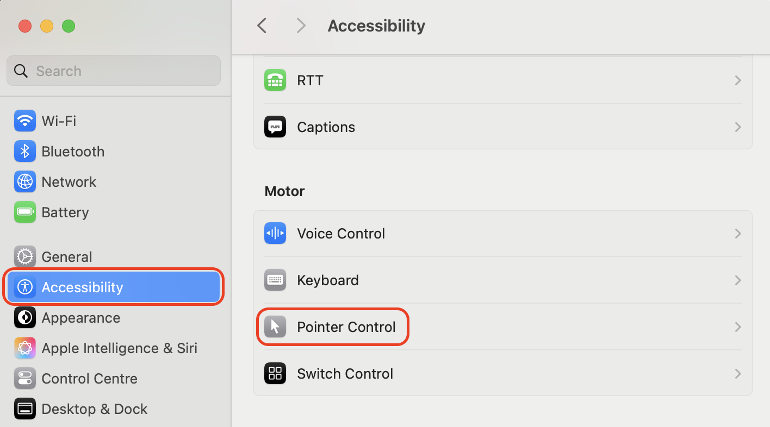The height and width of the screenshot is (427, 770).
Task: Click the RTT phone icon
Action: pos(275,80)
